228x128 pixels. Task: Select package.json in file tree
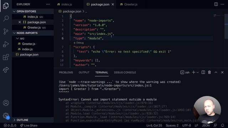point(33,54)
